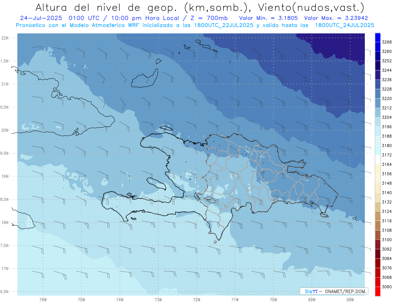The width and height of the screenshot is (393, 304).
Task: Select the swatch between 3196 and 3188
Action: click(x=378, y=132)
